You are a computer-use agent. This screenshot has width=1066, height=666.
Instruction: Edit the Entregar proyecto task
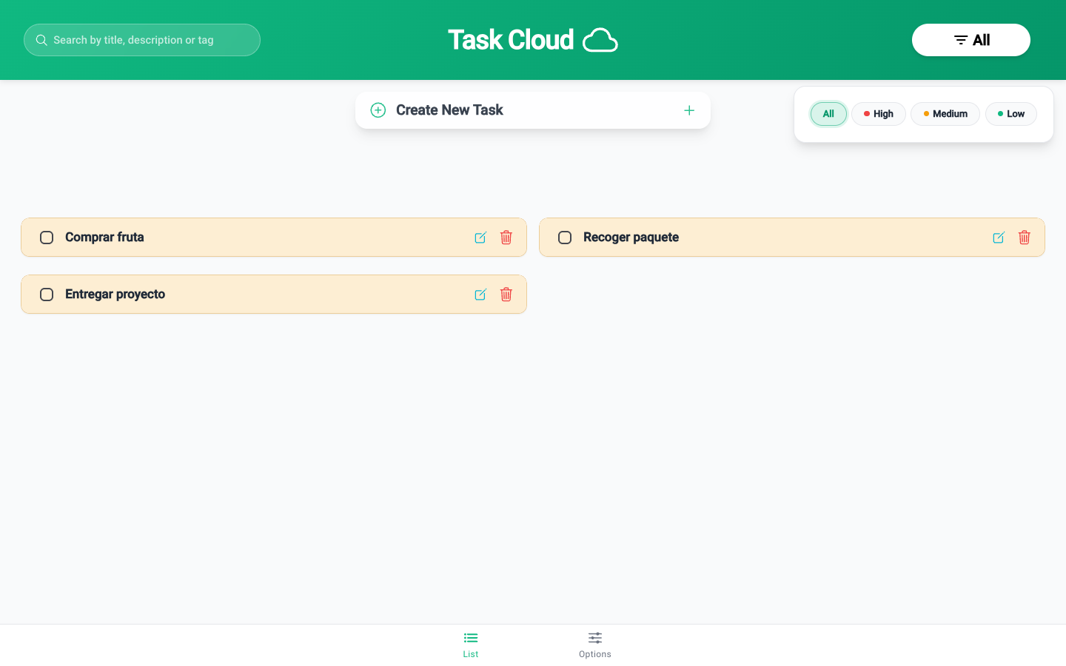tap(480, 295)
